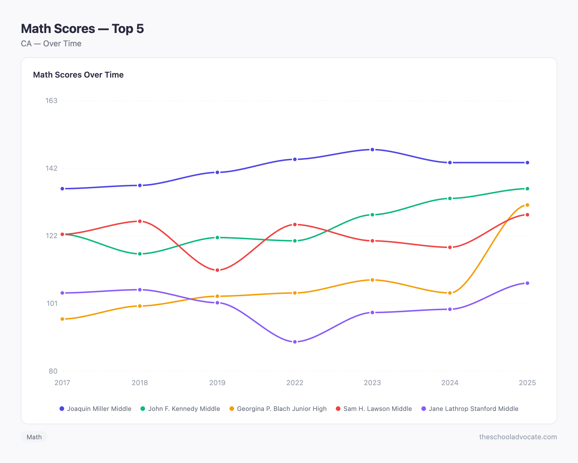Viewport: 578px width, 463px height.
Task: Click the 2022 x-axis label
Action: [x=295, y=383]
